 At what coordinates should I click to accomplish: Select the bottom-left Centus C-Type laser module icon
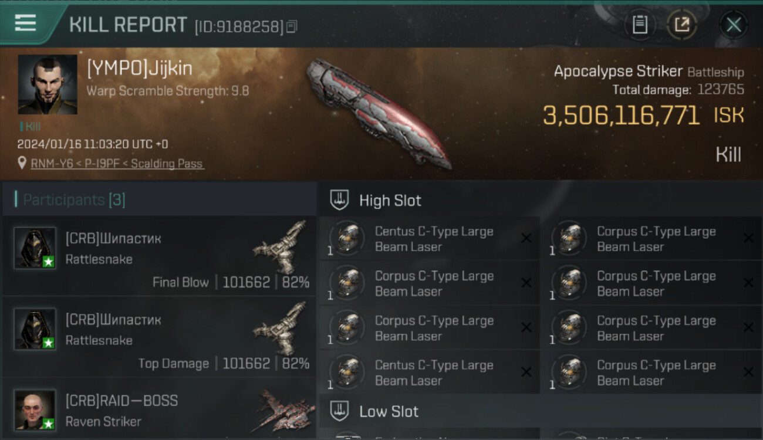[347, 372]
